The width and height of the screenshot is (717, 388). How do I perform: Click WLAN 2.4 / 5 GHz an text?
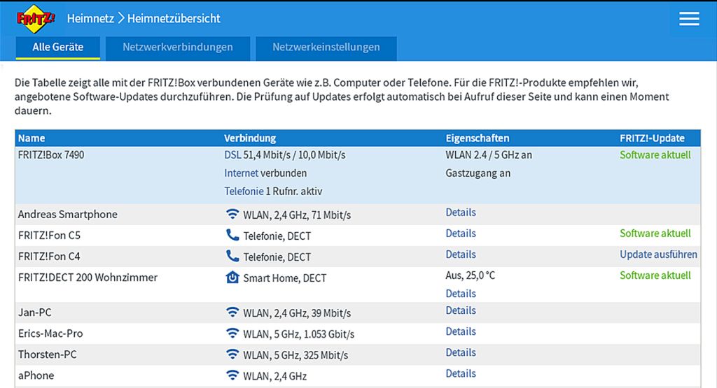(489, 155)
